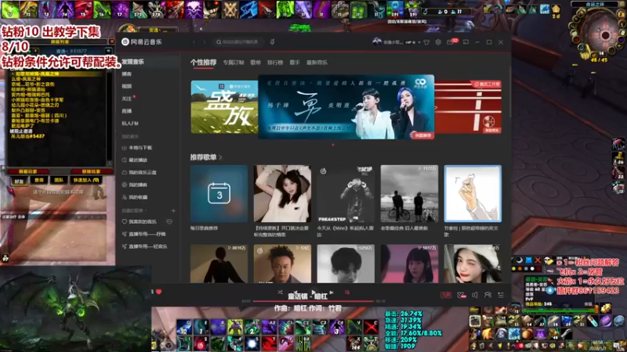
Task: Skip to the previous track
Action: [x=295, y=293]
